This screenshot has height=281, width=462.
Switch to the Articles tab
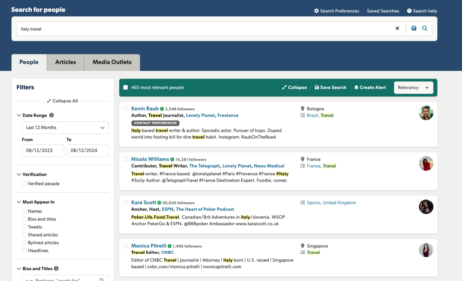pyautogui.click(x=65, y=62)
